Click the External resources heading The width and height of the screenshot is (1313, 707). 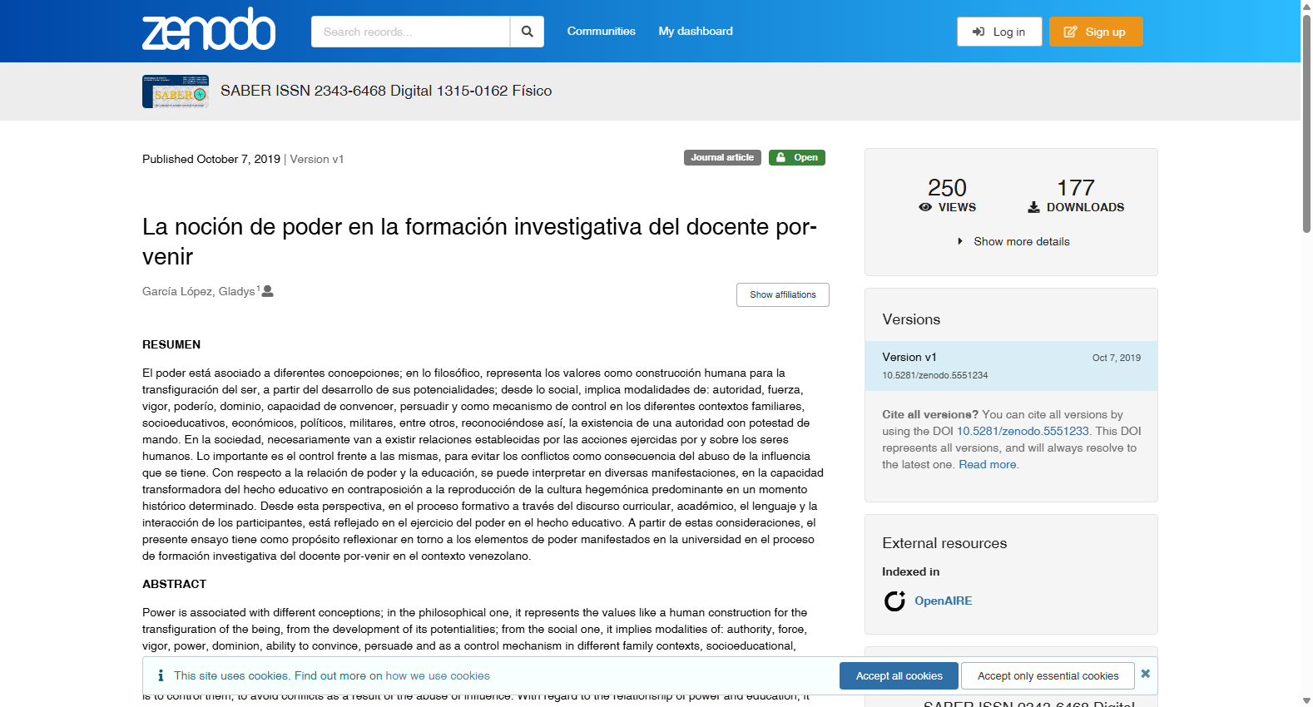point(944,543)
